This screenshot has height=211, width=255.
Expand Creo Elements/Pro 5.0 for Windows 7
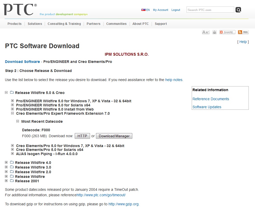(x=12, y=145)
